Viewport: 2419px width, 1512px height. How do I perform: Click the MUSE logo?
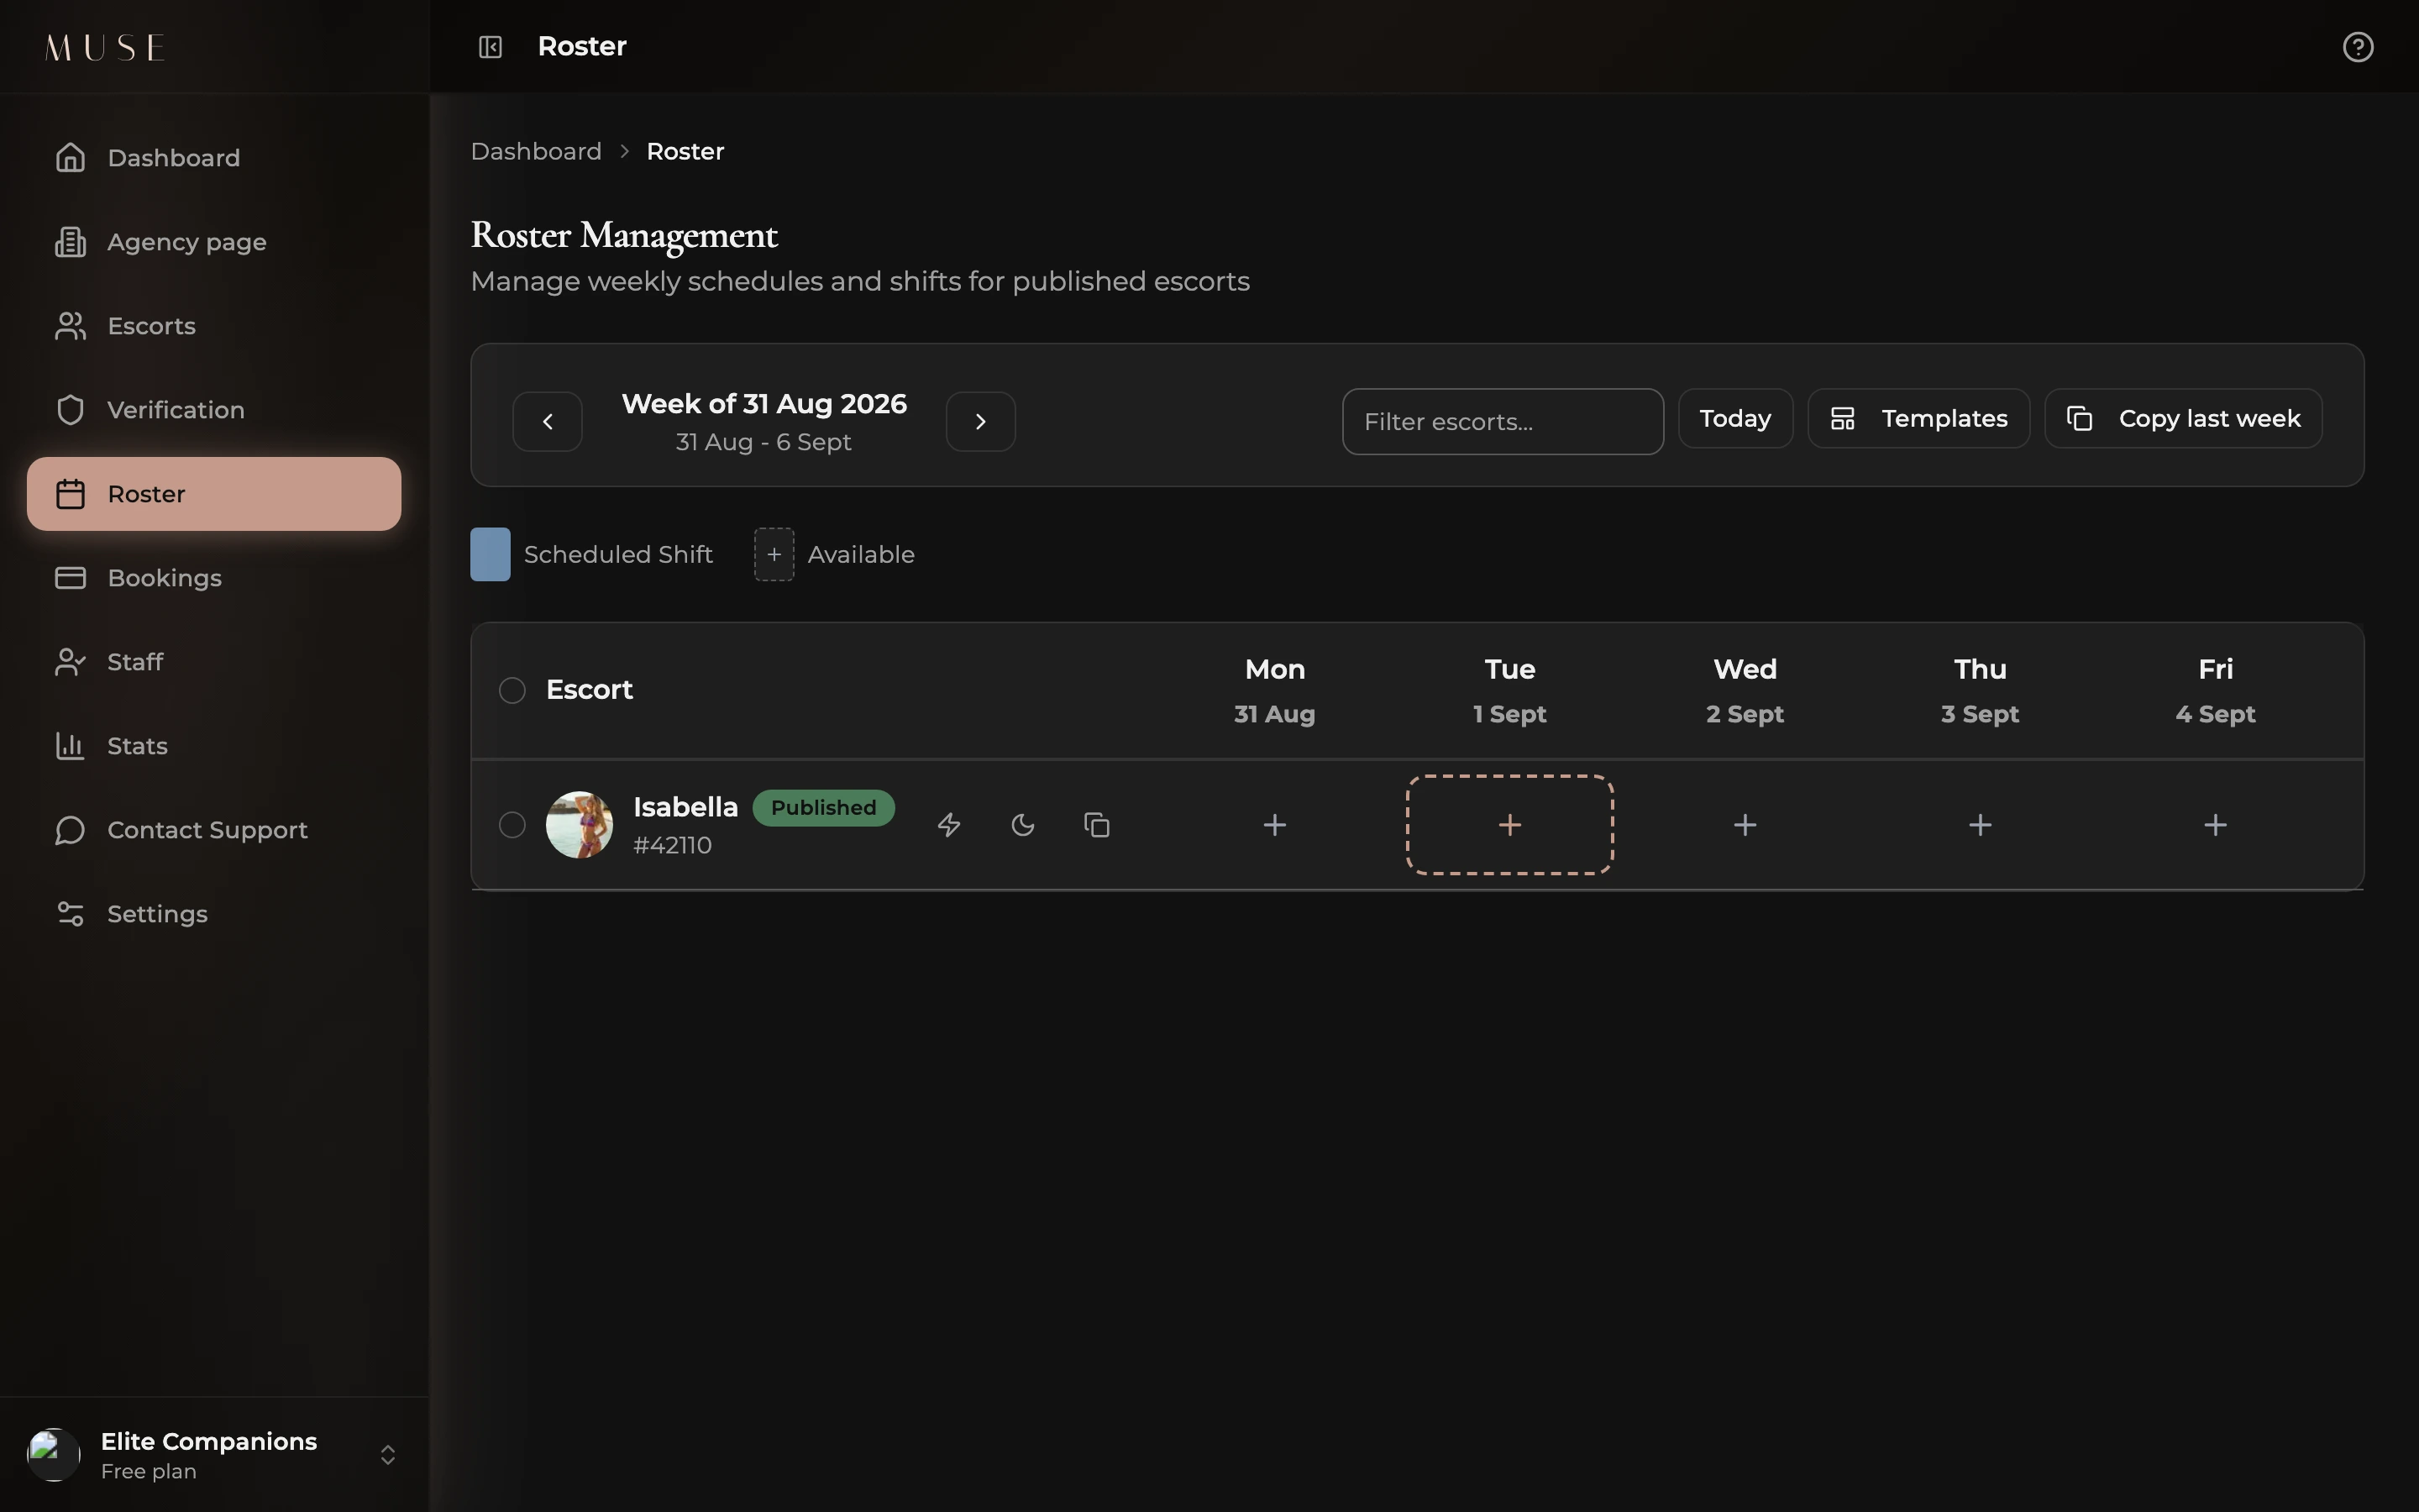point(105,47)
